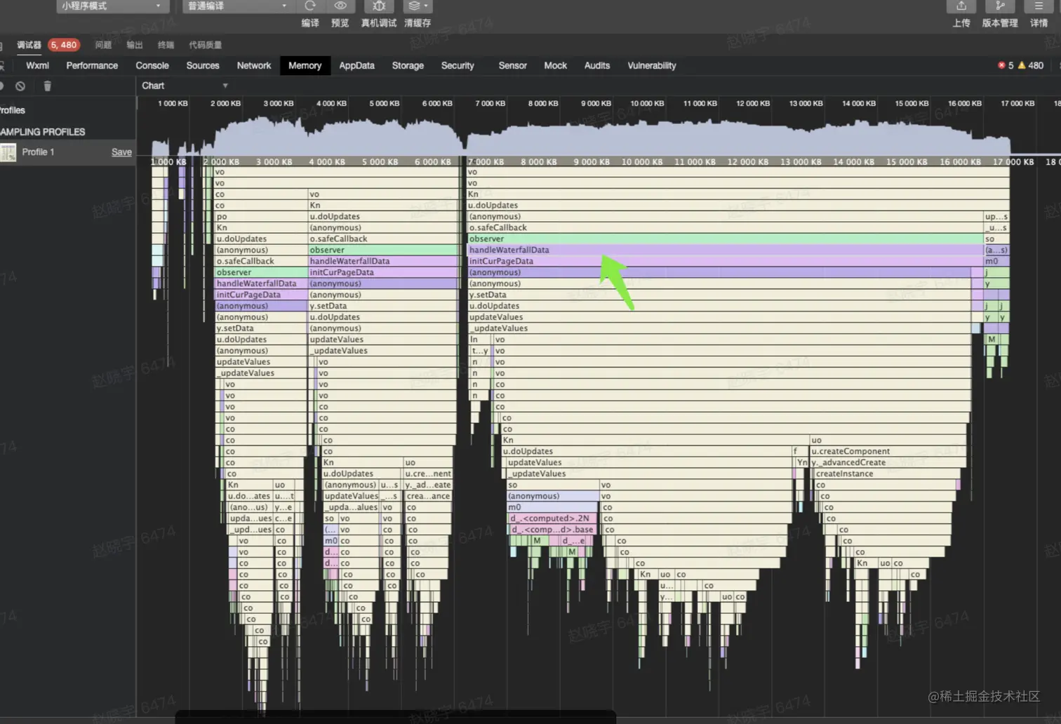Open the Performance panel tab
This screenshot has height=724, width=1061.
[92, 66]
